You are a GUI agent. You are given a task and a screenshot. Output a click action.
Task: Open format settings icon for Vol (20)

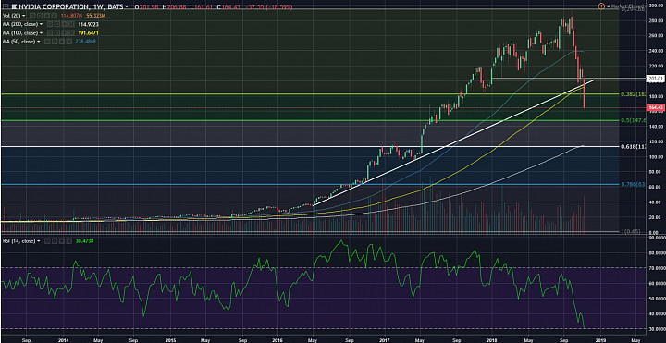(40, 16)
